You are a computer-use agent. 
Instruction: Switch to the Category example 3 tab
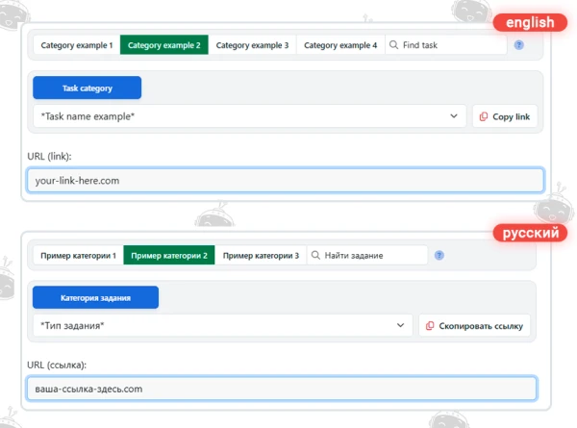point(252,45)
